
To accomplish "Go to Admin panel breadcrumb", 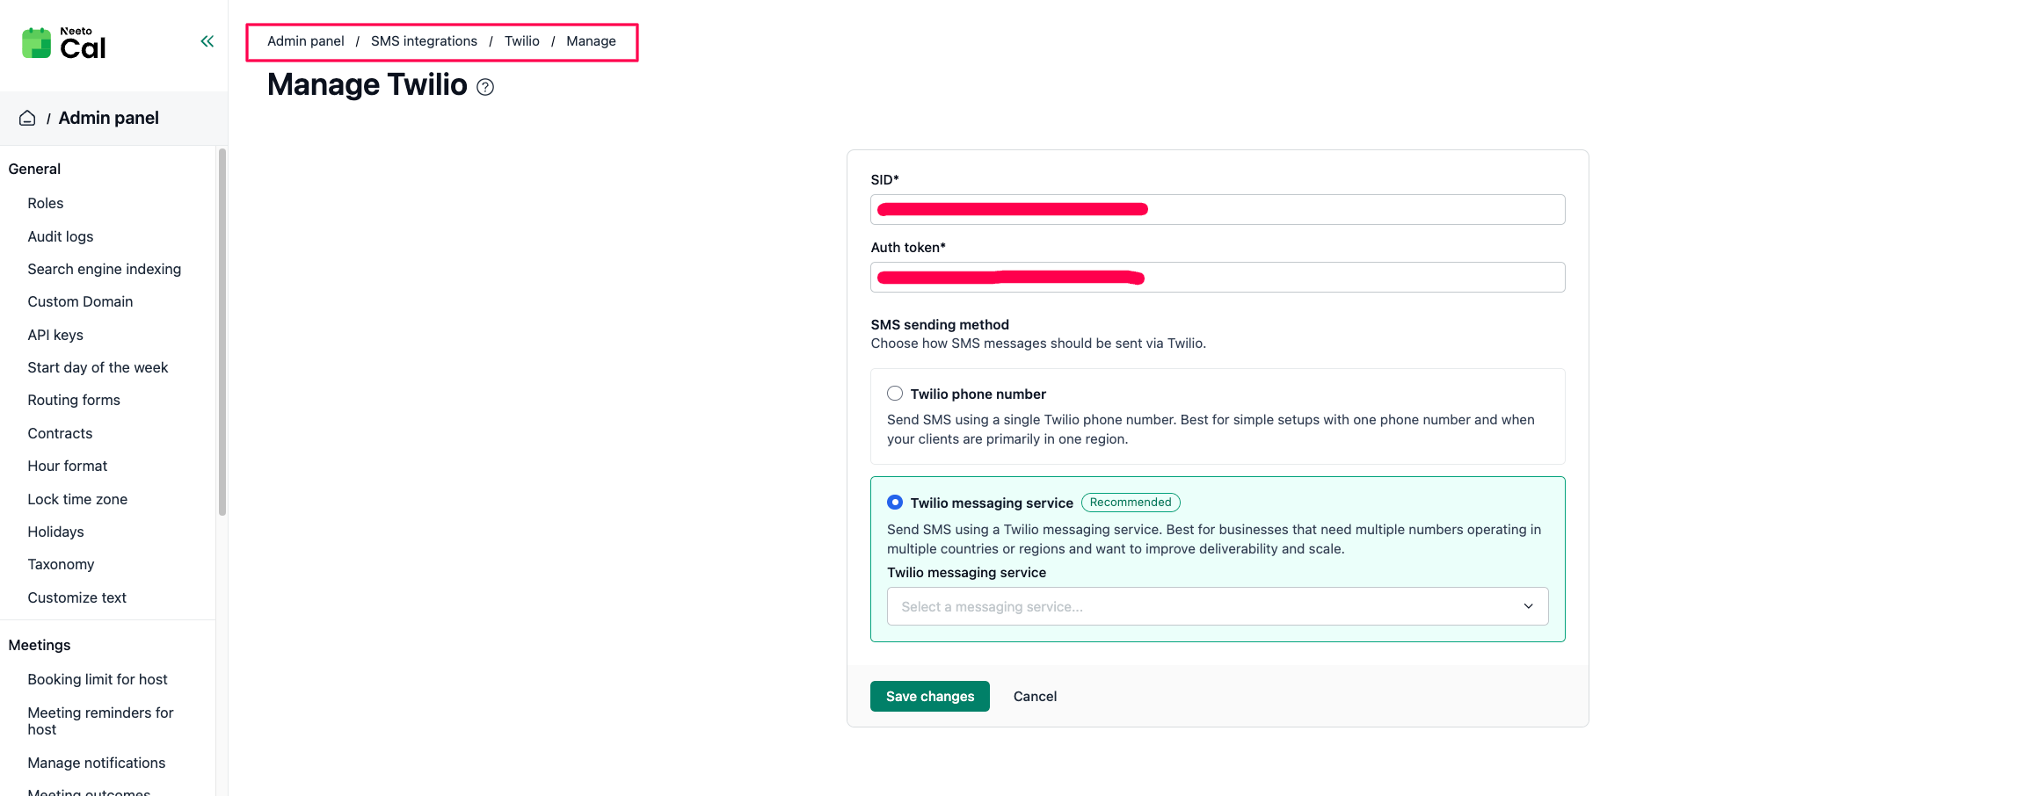I will click(306, 41).
